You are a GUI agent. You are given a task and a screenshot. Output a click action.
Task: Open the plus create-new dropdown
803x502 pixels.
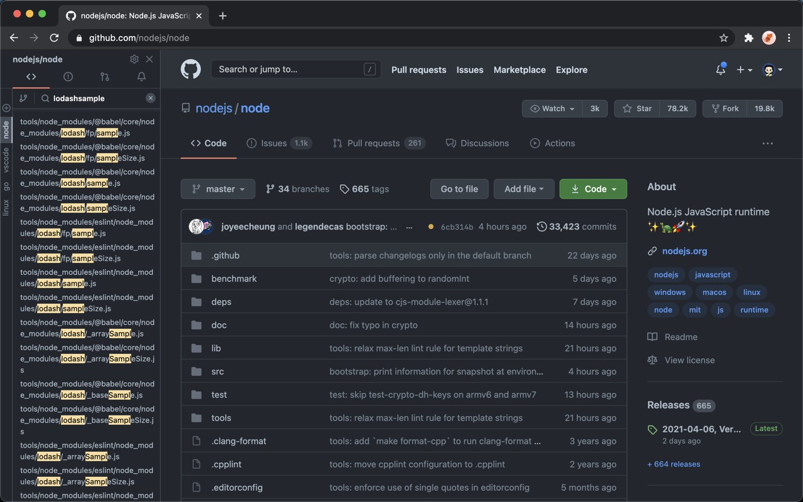745,70
